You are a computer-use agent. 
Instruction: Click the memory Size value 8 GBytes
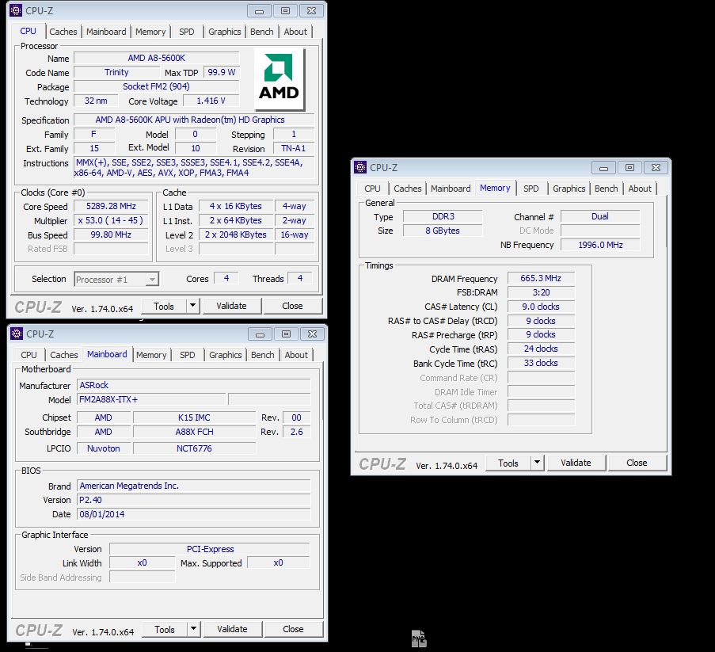pyautogui.click(x=443, y=231)
